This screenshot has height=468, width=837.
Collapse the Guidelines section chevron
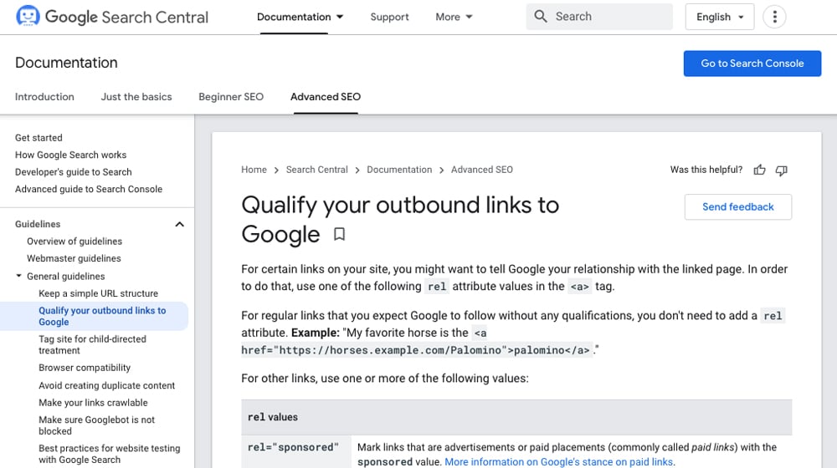179,225
